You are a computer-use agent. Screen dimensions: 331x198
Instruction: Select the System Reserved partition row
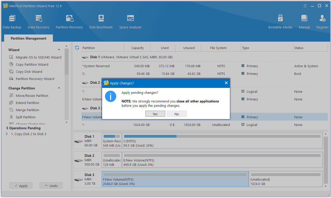point(205,66)
